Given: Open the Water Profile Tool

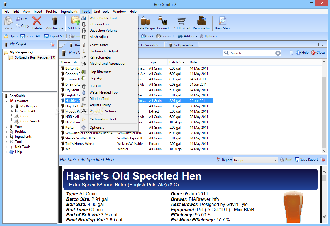Looking at the screenshot, I should [103, 18].
